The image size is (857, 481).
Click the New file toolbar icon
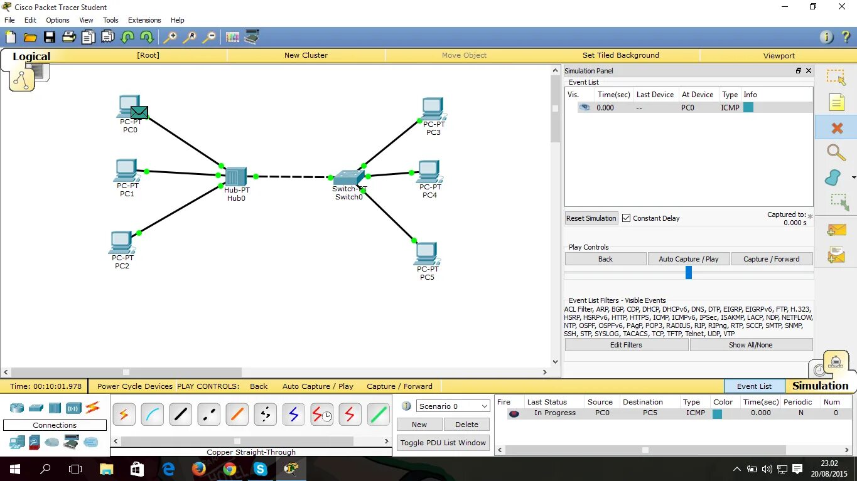coord(11,38)
